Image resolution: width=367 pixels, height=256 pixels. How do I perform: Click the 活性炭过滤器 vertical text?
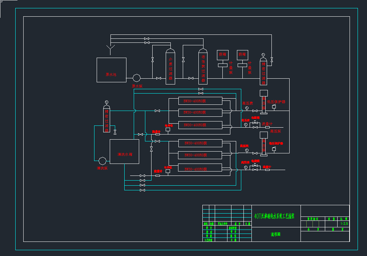pyautogui.click(x=203, y=69)
